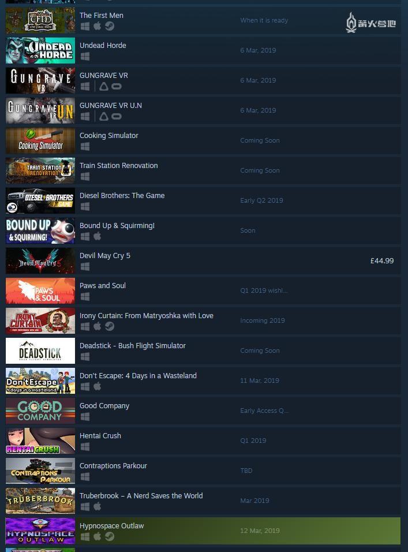Open the Deadstick game thumbnail
This screenshot has width=408, height=552.
point(40,350)
